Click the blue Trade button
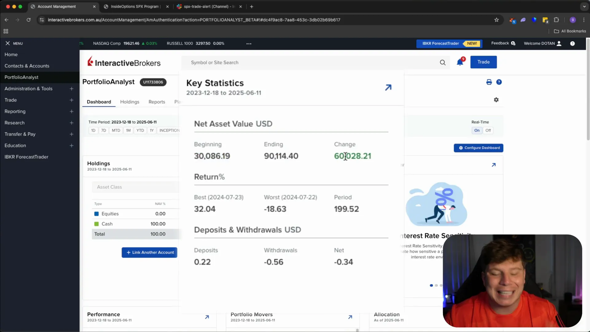Image resolution: width=590 pixels, height=332 pixels. pyautogui.click(x=483, y=62)
